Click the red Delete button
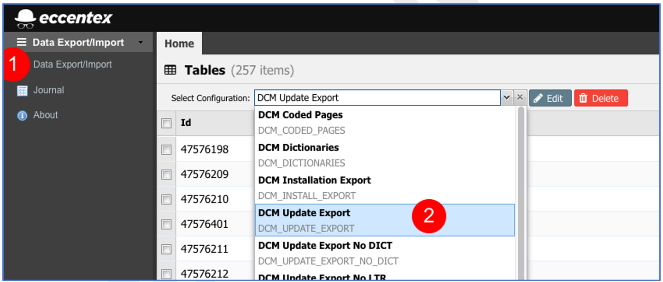Image resolution: width=663 pixels, height=282 pixels. [x=601, y=98]
